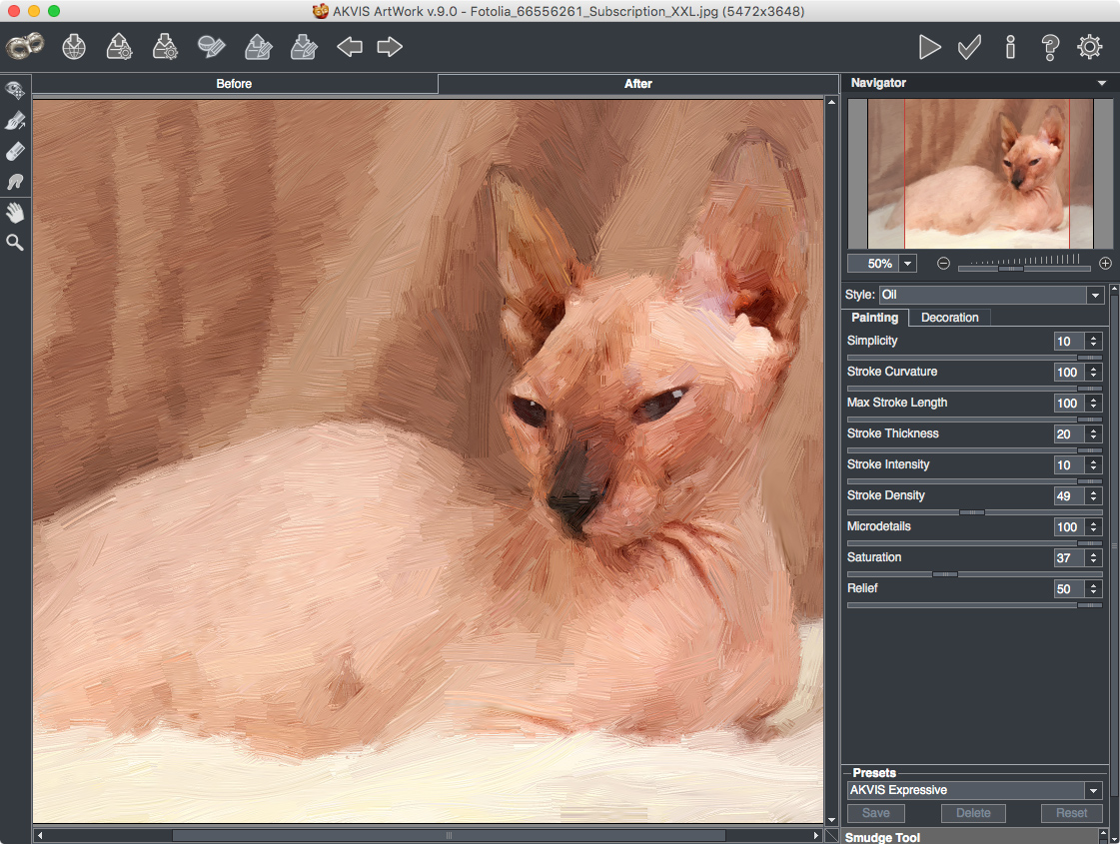Click the undo left arrow
Image resolution: width=1120 pixels, height=844 pixels.
[349, 47]
